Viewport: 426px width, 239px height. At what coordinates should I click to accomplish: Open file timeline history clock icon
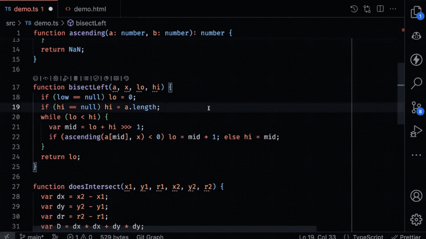354,9
